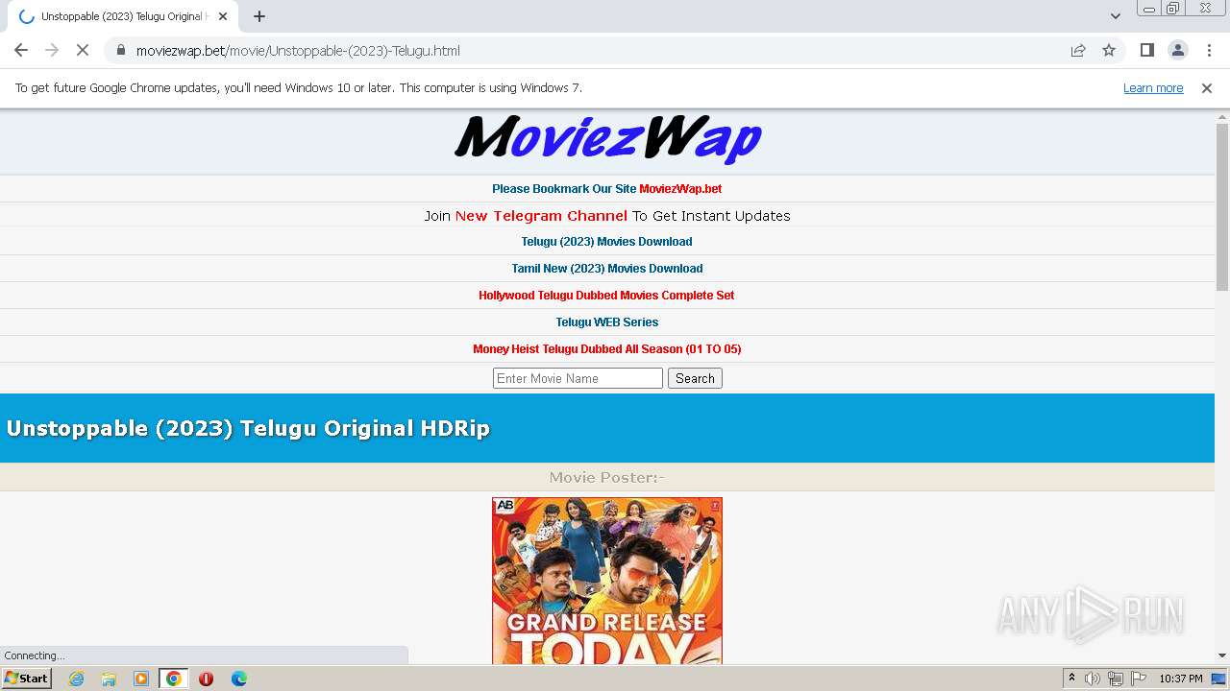
Task: Click the MoviezWap logo
Action: point(608,139)
